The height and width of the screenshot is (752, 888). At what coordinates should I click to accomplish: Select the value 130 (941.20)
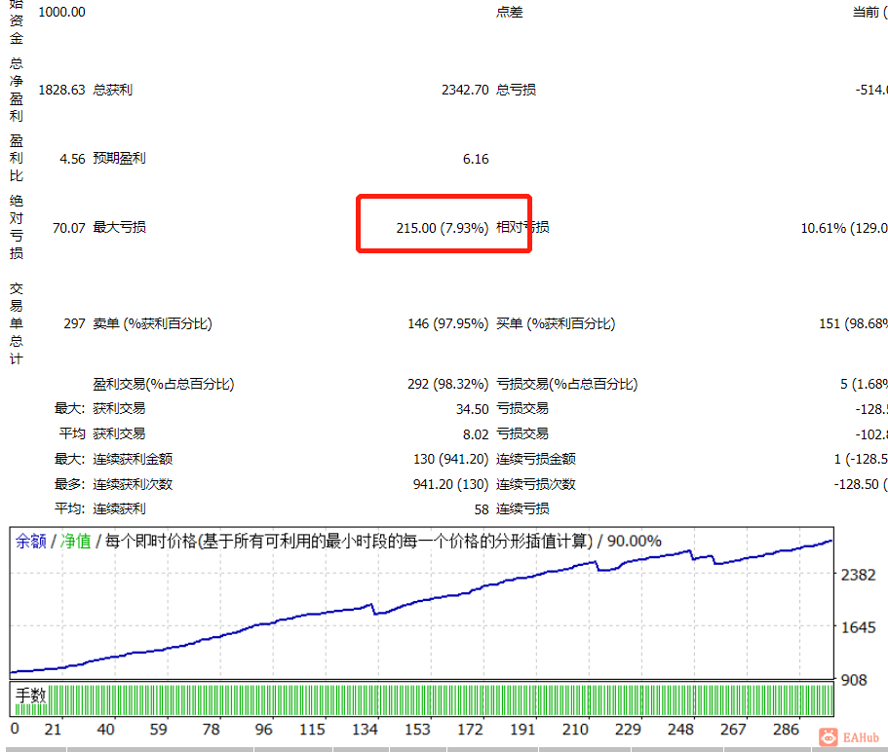tap(450, 459)
